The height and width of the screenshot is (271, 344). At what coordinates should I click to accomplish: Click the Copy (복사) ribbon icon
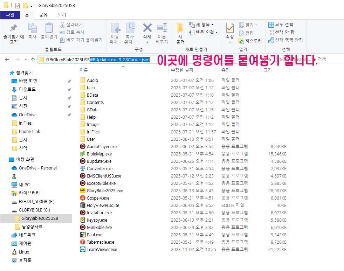point(33,28)
